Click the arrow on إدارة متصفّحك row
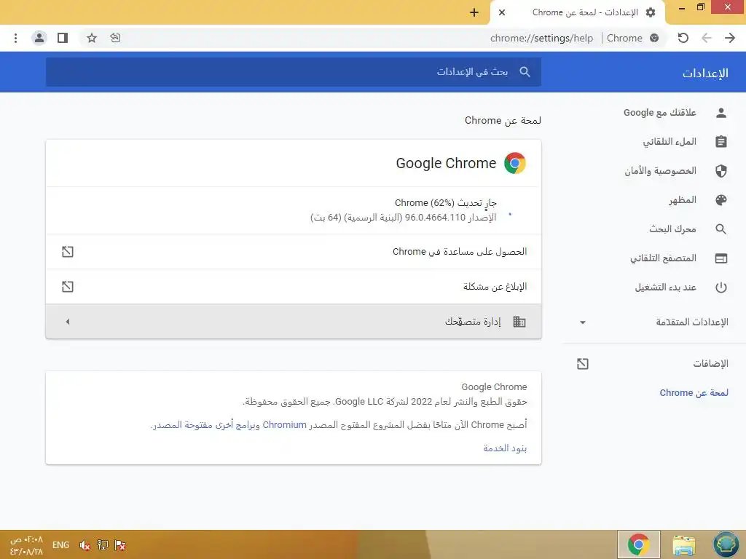Viewport: 746px width, 559px height. 68,322
